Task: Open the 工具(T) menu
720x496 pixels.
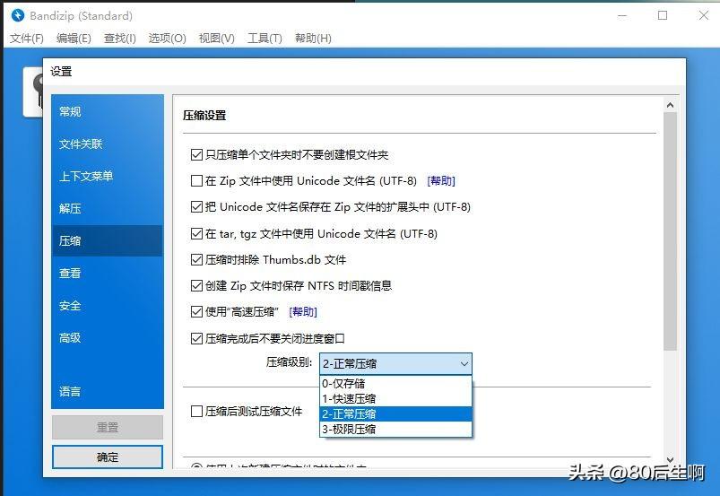Action: (x=265, y=38)
